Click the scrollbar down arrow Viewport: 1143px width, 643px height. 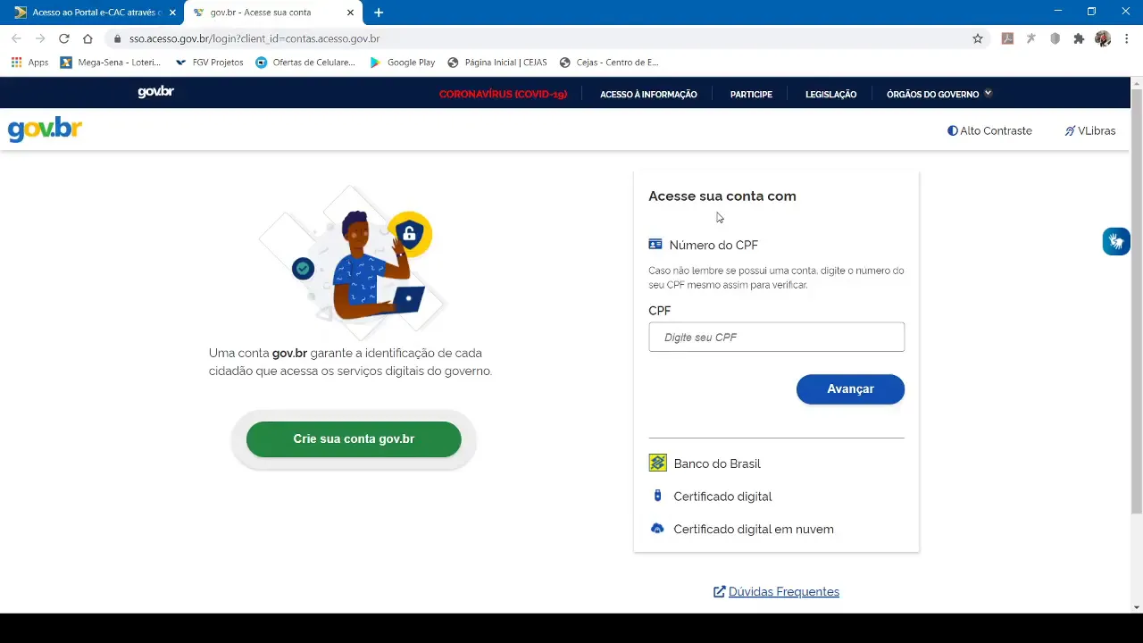(1137, 607)
